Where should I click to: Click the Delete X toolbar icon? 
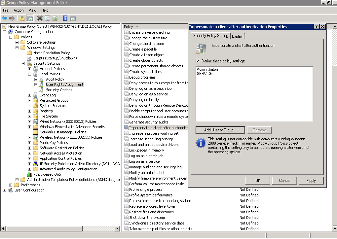(40, 18)
